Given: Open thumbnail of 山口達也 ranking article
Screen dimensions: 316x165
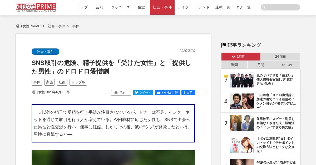Looking at the screenshot, I should (242, 101).
